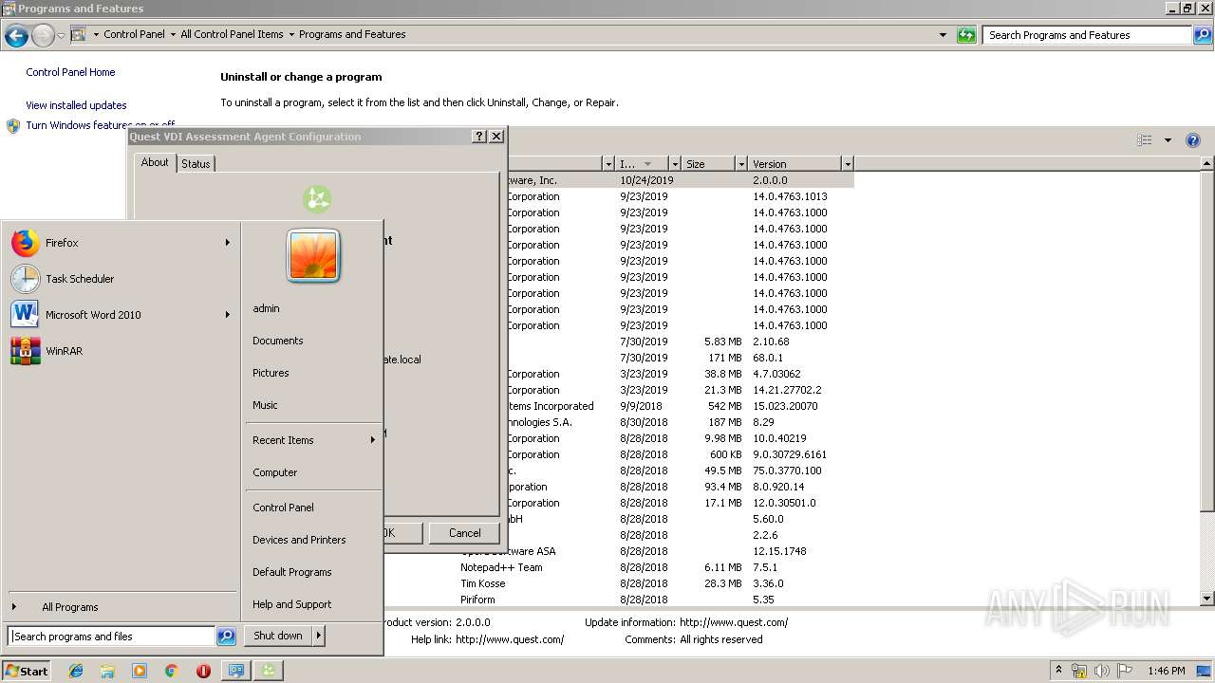Click the Back navigation arrow
The width and height of the screenshot is (1215, 683).
[x=16, y=36]
